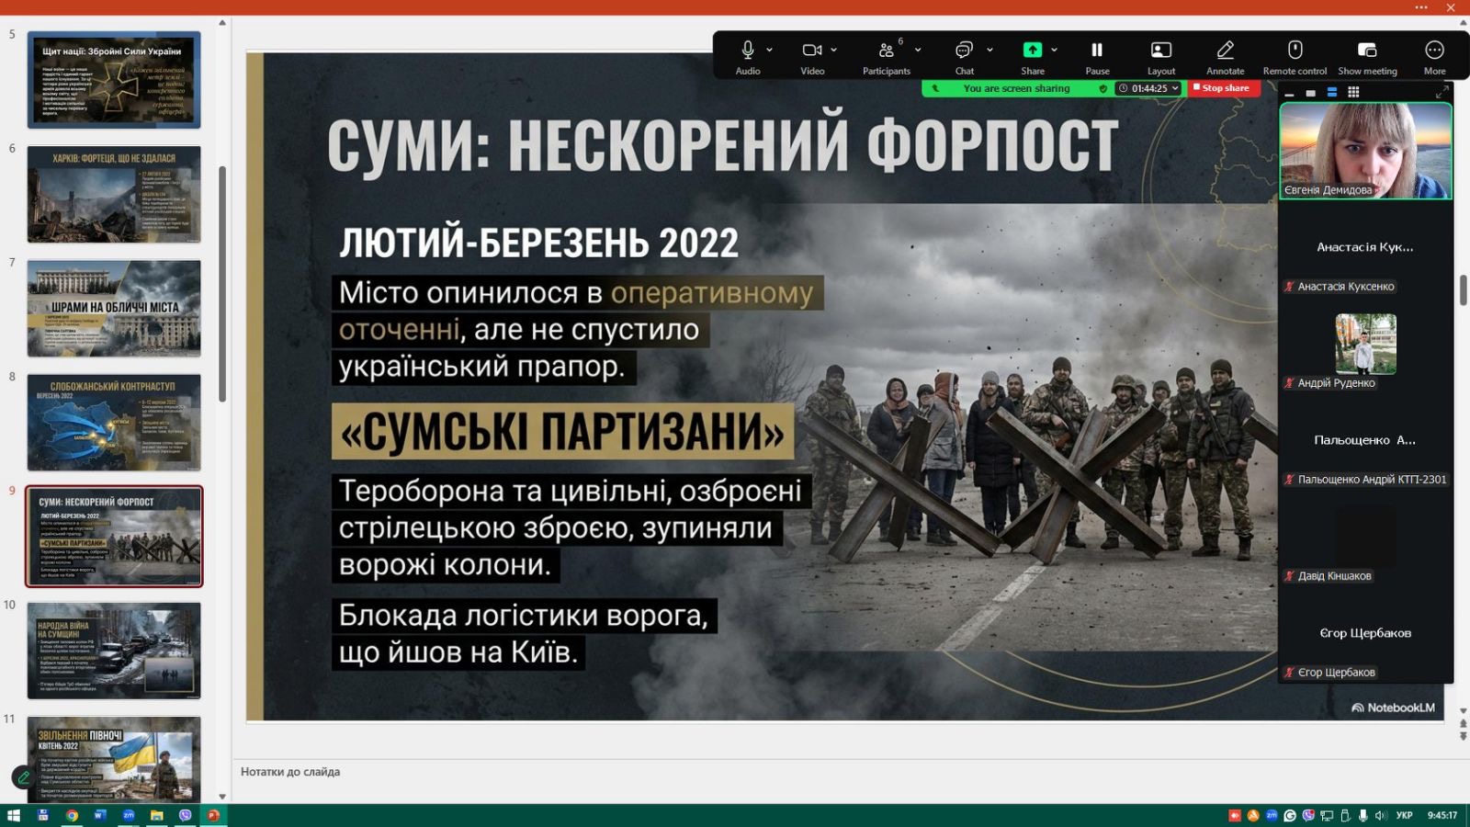Click the Remote control icon
The height and width of the screenshot is (827, 1470).
click(1295, 56)
